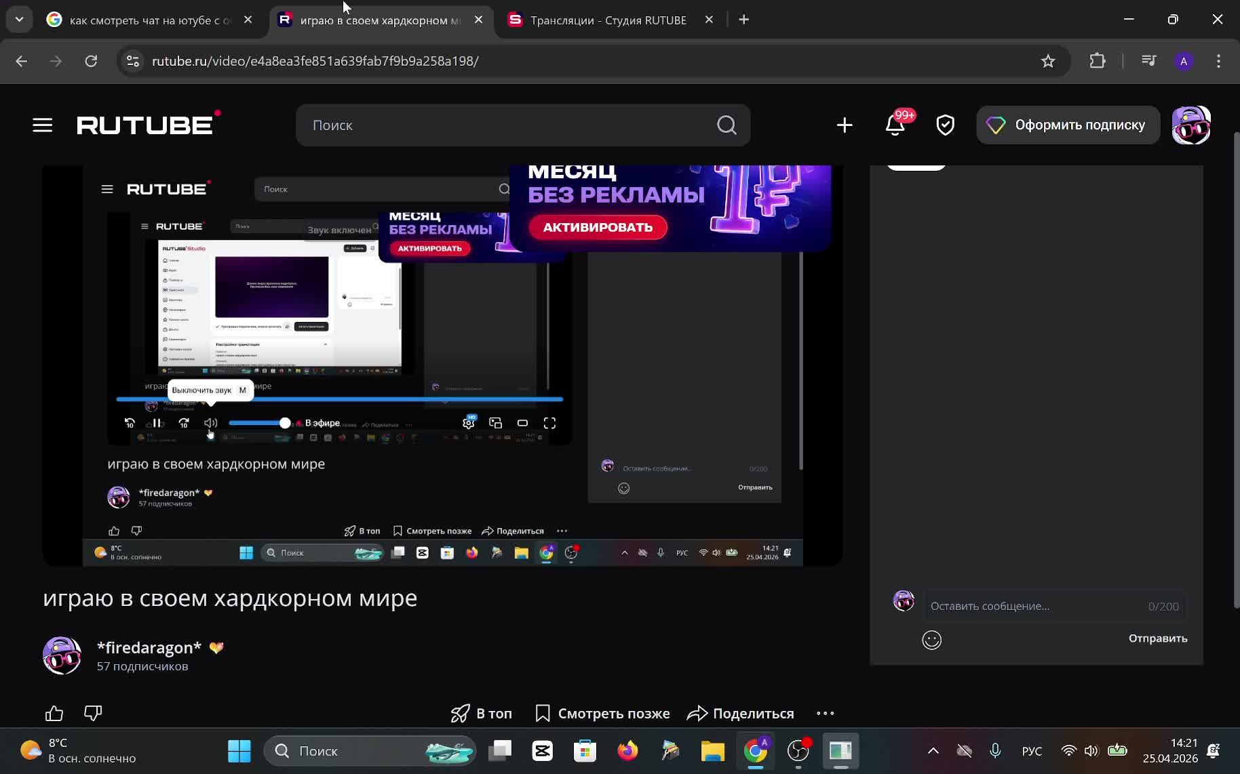Click the live stream video player
This screenshot has height=774, width=1240.
[442, 366]
